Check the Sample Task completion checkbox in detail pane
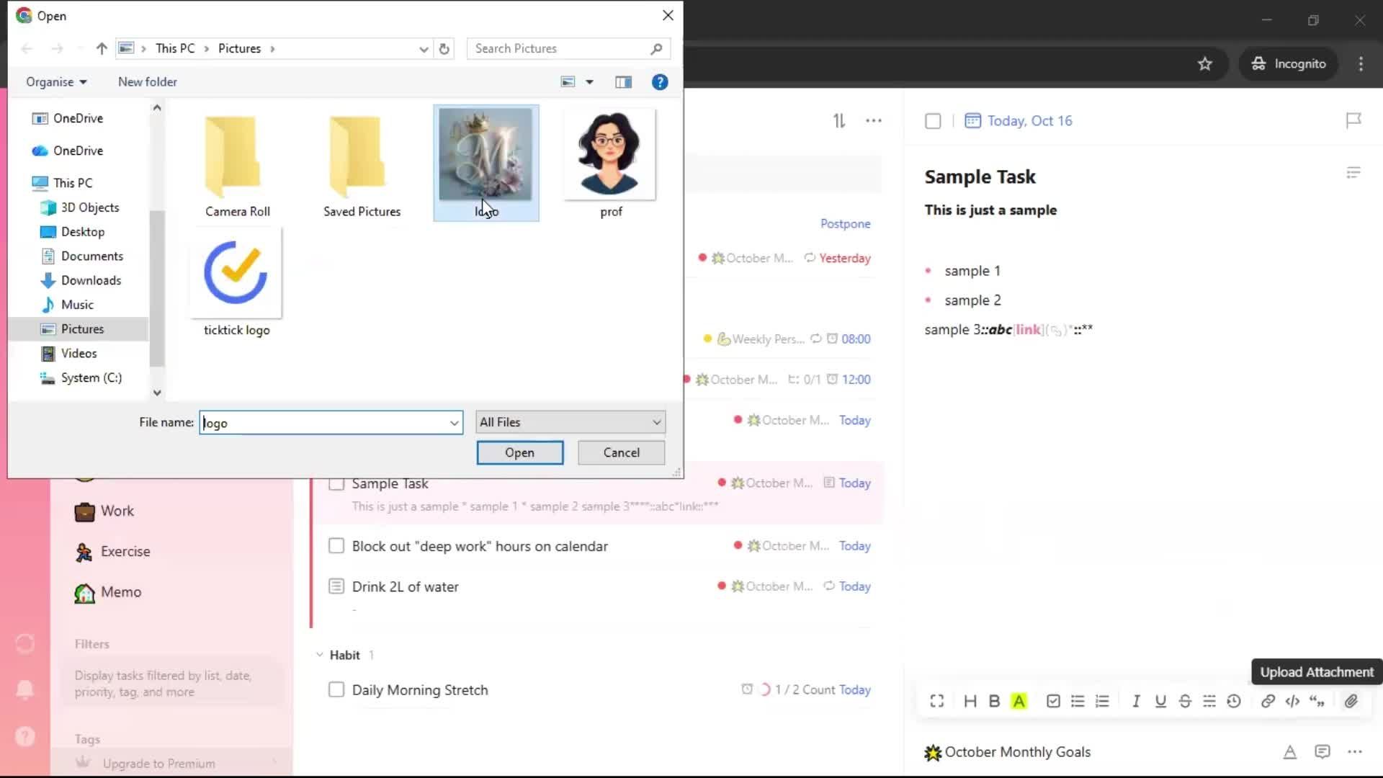The image size is (1383, 778). tap(933, 121)
